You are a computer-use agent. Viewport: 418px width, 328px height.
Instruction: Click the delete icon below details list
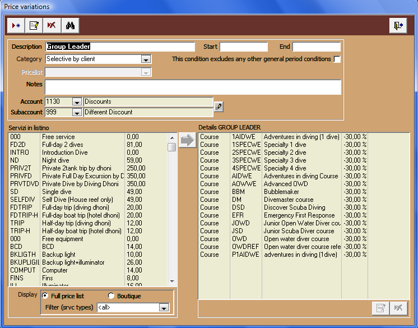[398, 308]
